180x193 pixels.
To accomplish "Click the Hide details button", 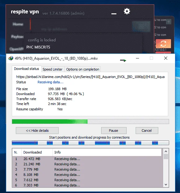I will (x=37, y=131).
